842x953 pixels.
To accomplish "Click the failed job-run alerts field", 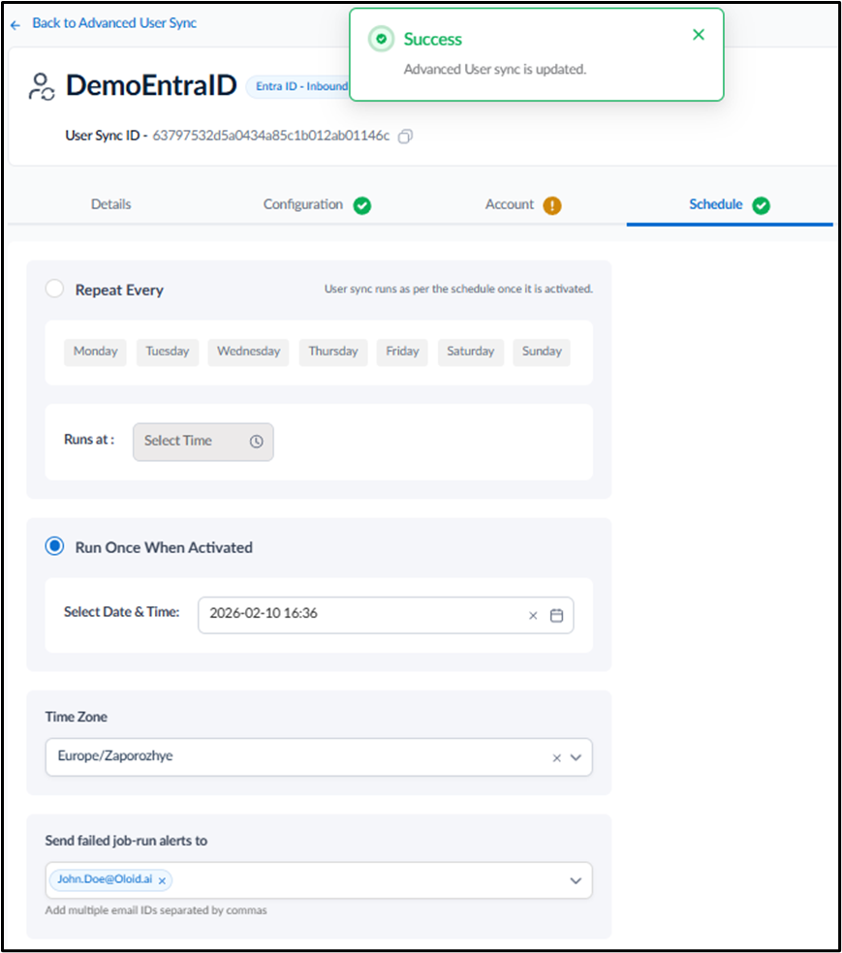I will coord(319,880).
